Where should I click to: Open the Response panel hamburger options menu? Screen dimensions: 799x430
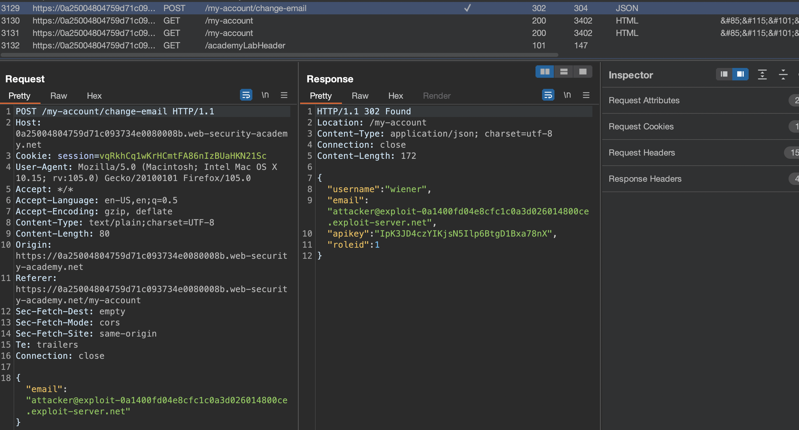click(586, 95)
